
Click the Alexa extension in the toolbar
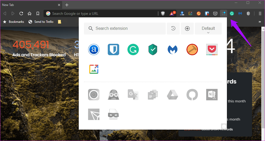click(182, 13)
